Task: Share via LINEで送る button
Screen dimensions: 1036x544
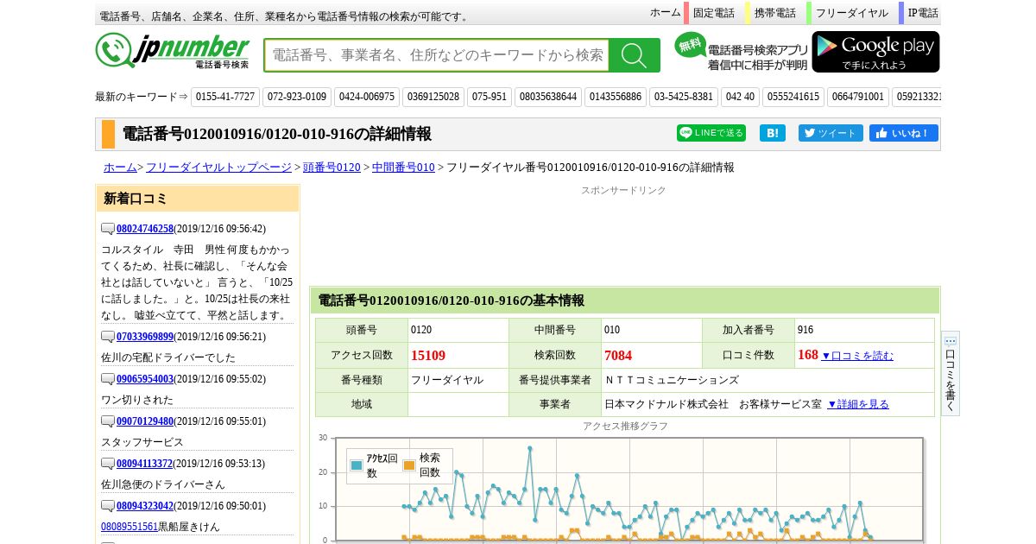Action: pos(711,133)
